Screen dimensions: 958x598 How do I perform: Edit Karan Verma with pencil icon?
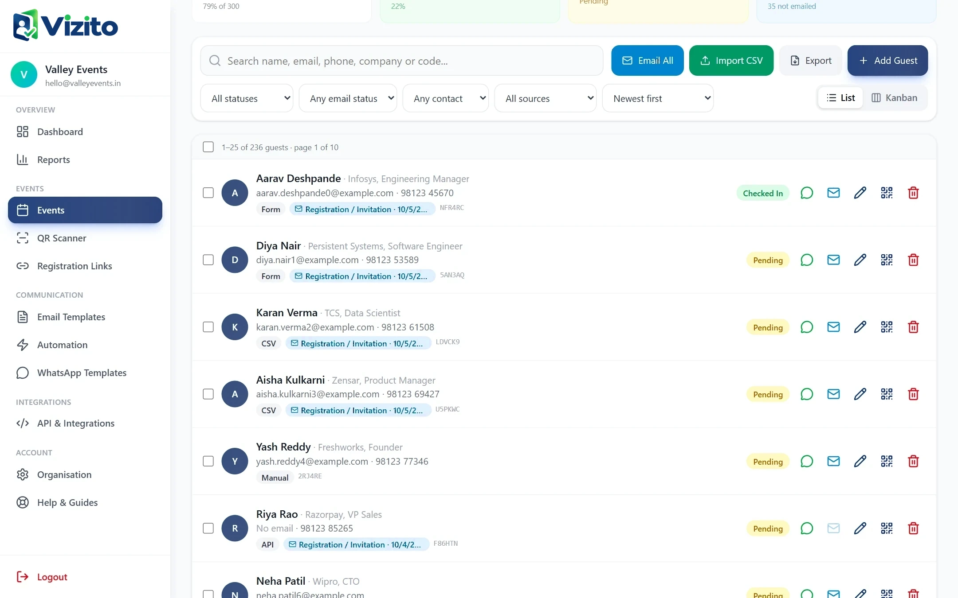click(860, 327)
